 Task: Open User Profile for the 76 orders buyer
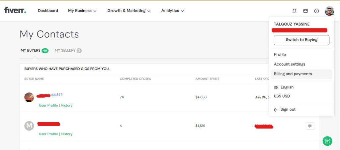48,106
